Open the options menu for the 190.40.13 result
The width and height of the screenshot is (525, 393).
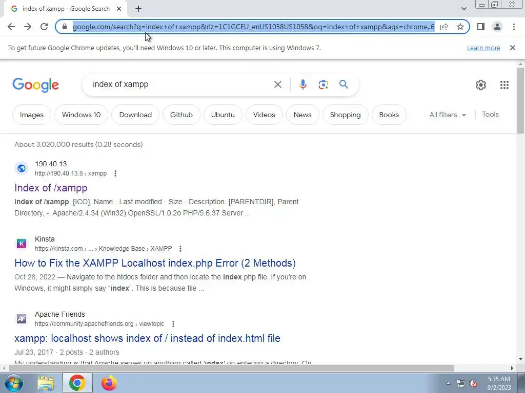[115, 173]
